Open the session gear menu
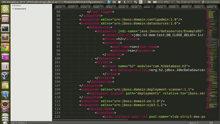Screen dimensions: 220x124 click(x=203, y=2)
